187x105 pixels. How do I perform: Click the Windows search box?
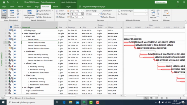point(30,102)
